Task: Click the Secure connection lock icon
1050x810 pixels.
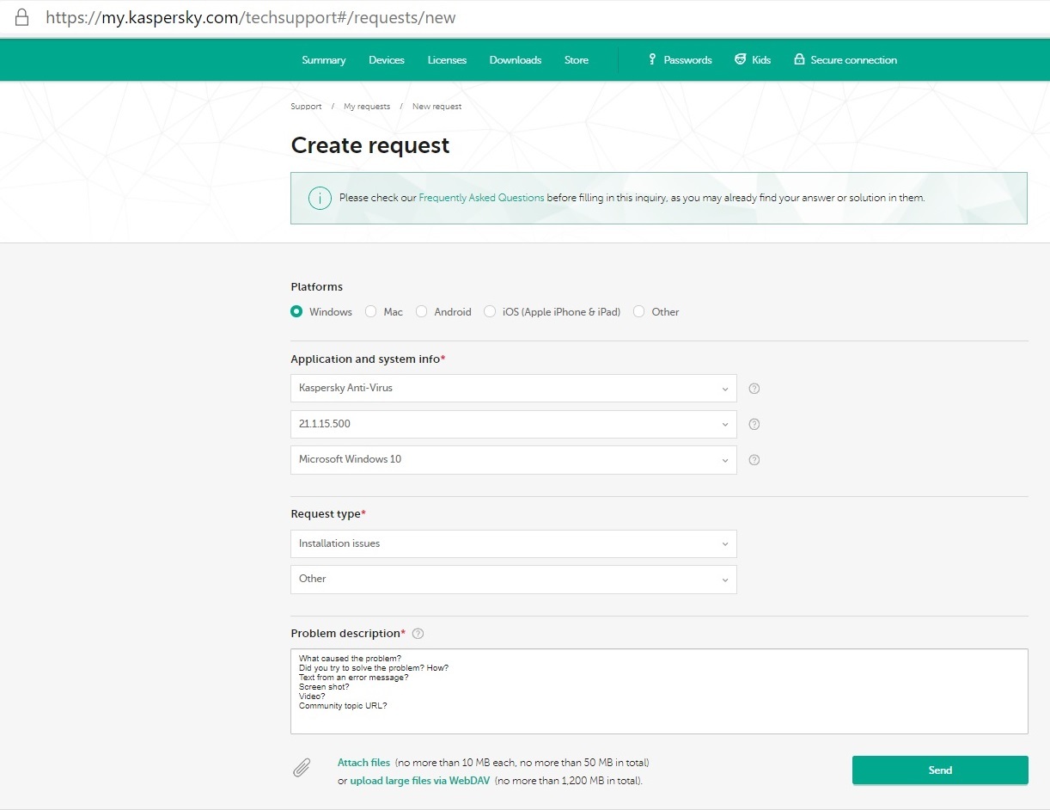Action: [799, 59]
